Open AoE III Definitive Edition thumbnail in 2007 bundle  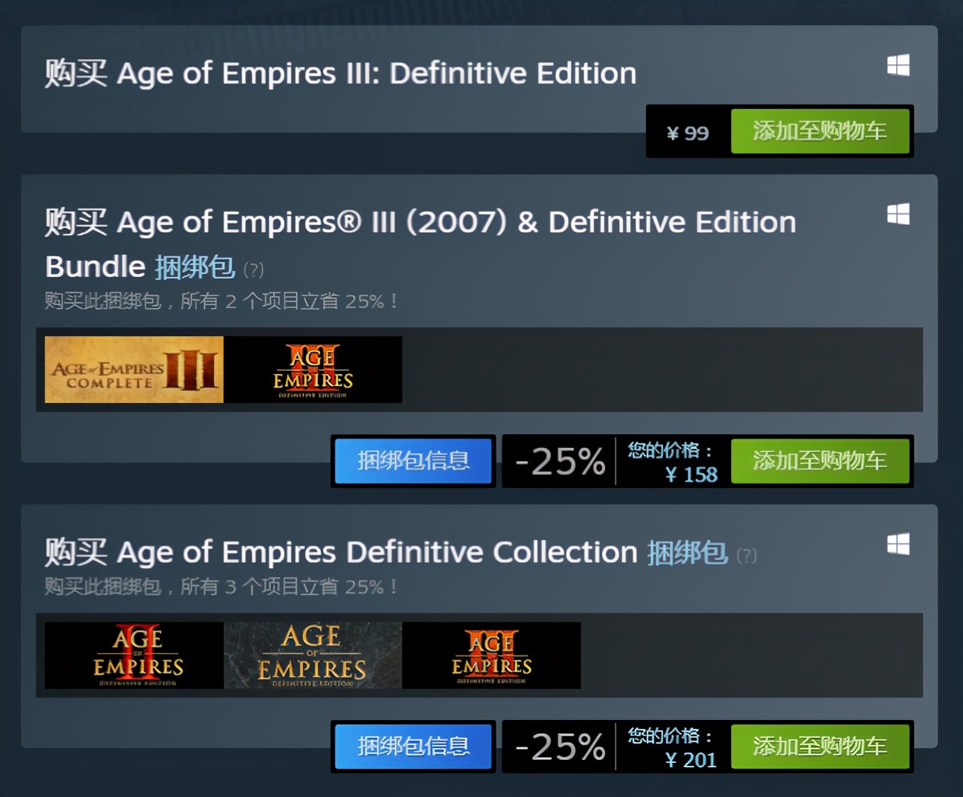point(313,370)
